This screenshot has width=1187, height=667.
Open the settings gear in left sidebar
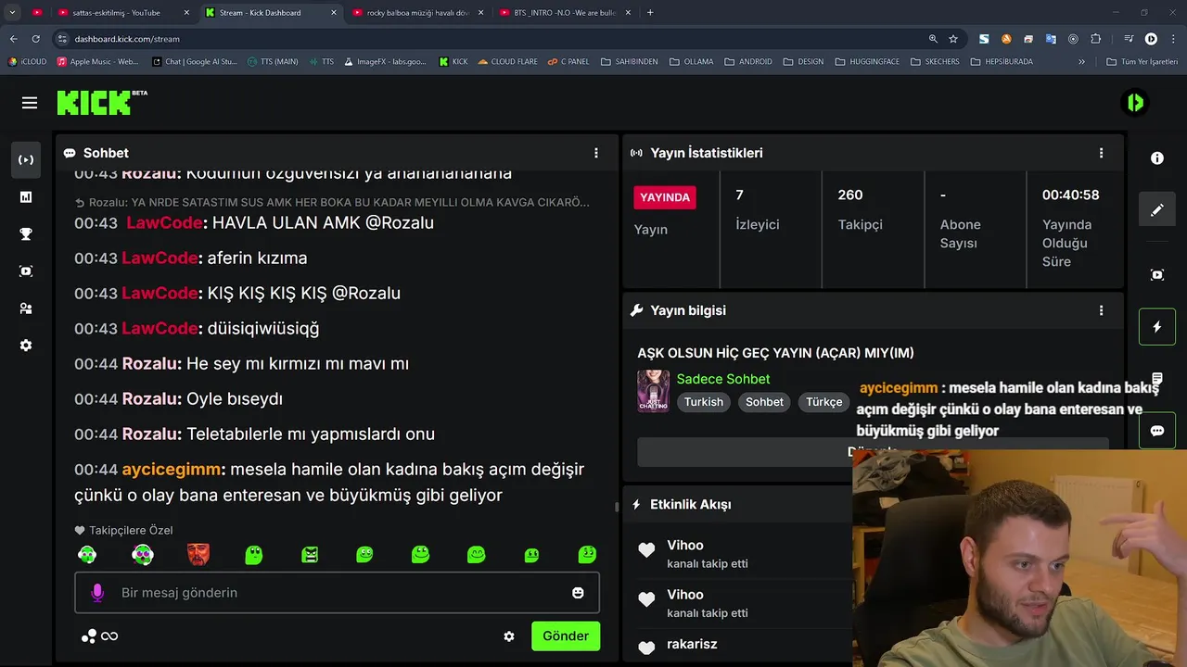tap(26, 346)
